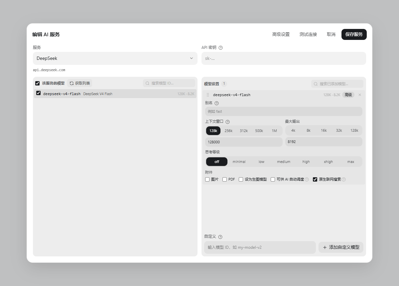Viewport: 399px width, 286px height.
Task: Focus the 别名 input field
Action: click(x=284, y=111)
